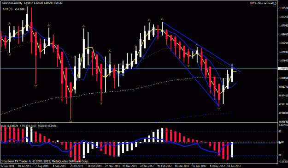Click the 10 Jun 2012 date label
Viewport: 288px width, 168px height.
coord(234,166)
